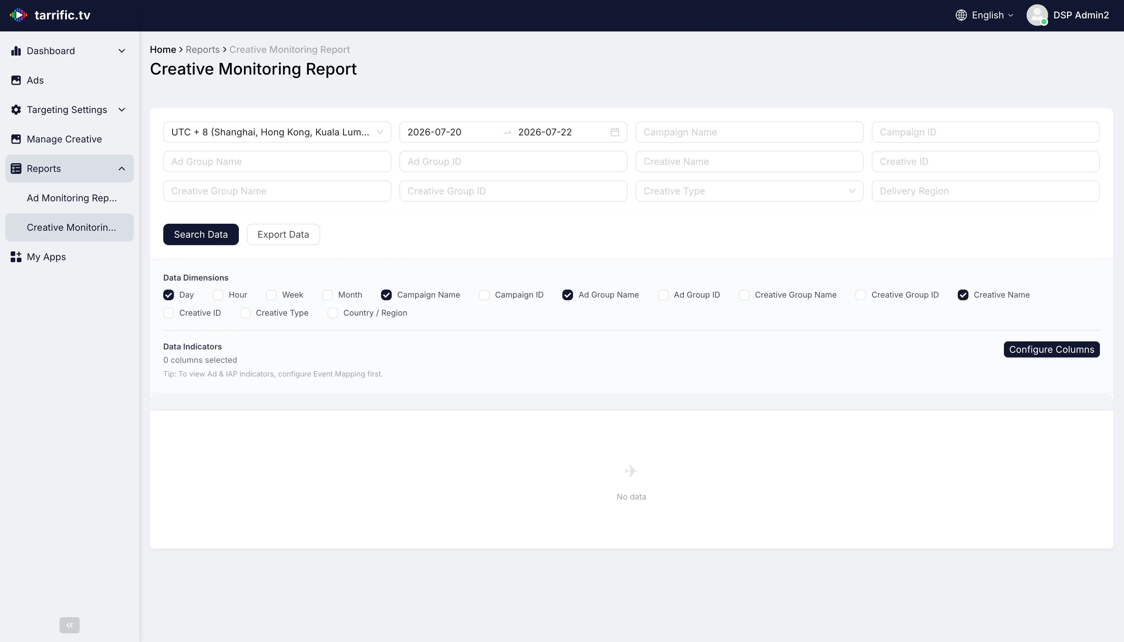
Task: Open the My Apps sidebar item
Action: pyautogui.click(x=70, y=256)
